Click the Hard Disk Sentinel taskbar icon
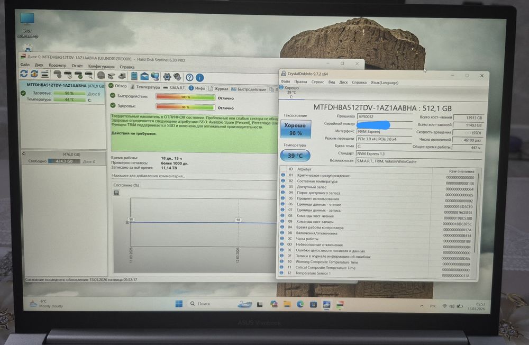 pos(340,305)
